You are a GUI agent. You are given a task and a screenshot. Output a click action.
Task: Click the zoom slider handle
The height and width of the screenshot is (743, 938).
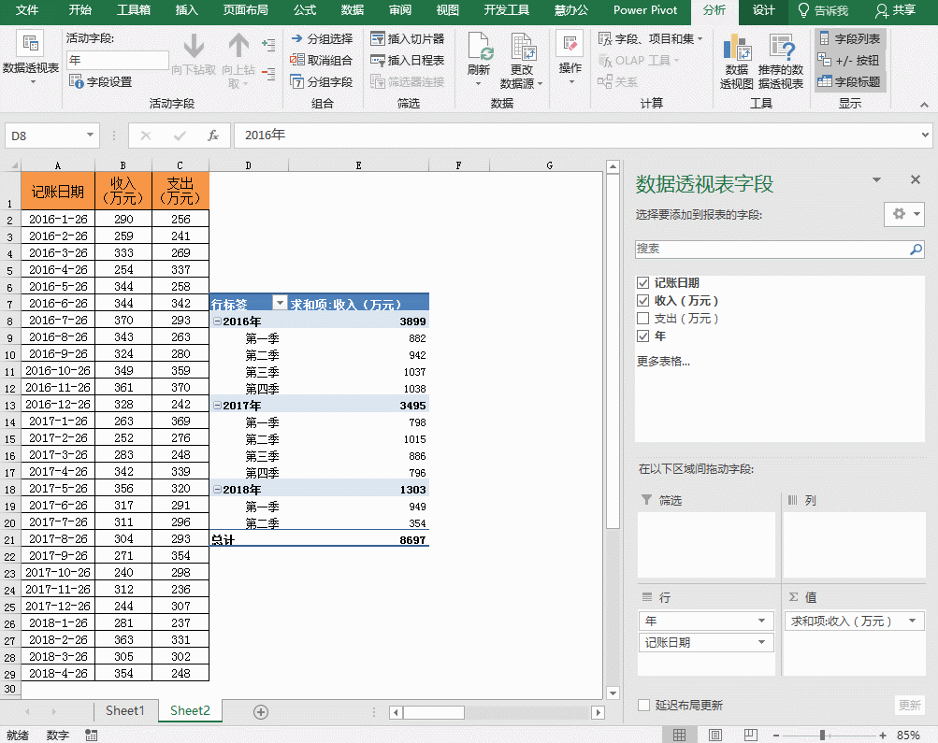pos(823,736)
